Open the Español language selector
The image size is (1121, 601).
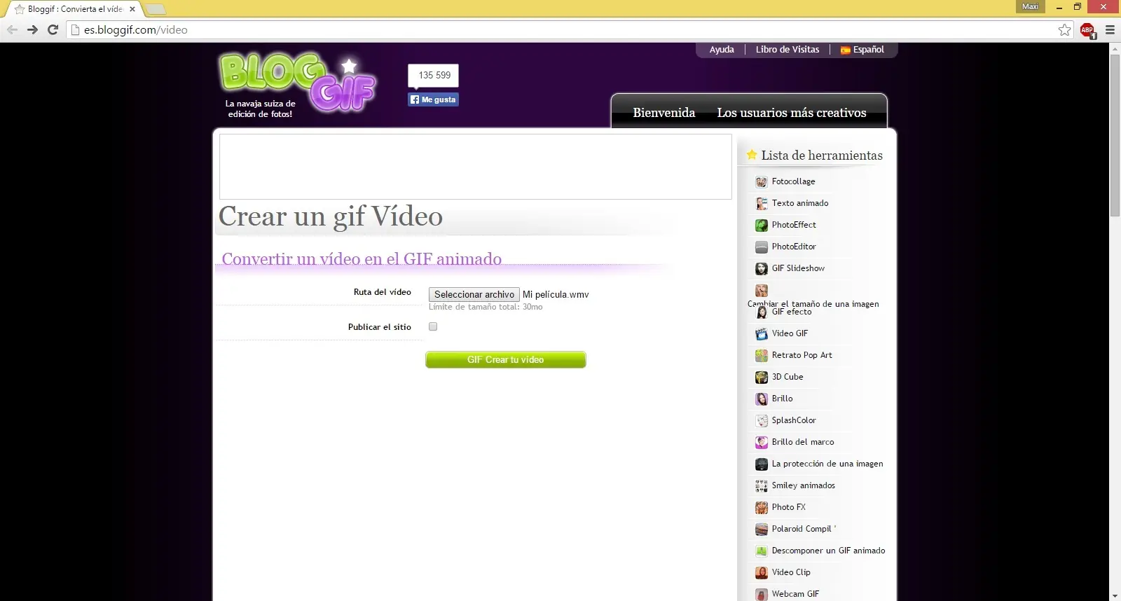coord(862,50)
